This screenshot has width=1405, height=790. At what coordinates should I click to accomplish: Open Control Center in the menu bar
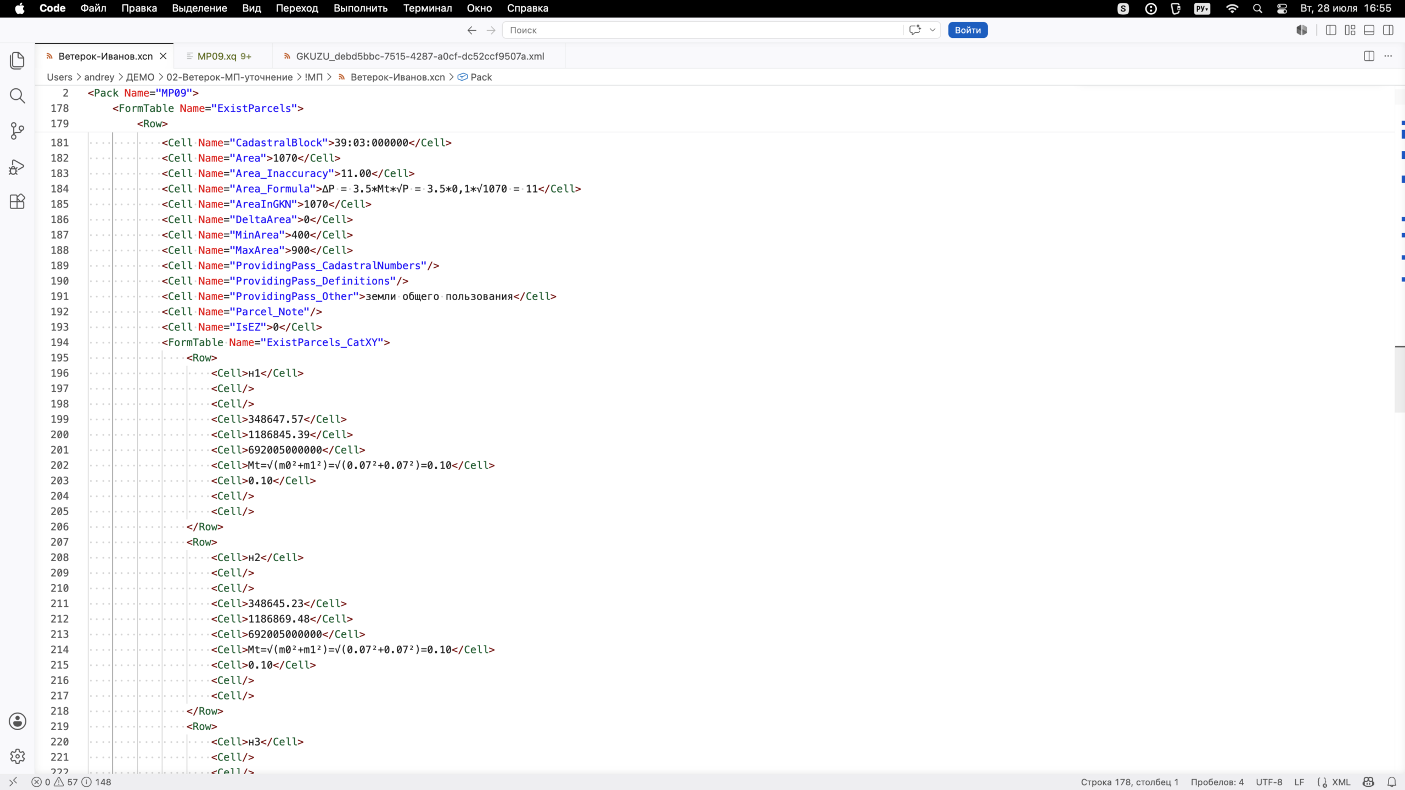(1282, 8)
